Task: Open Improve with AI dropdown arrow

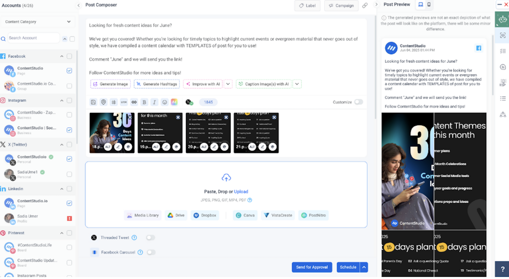Action: pyautogui.click(x=228, y=84)
